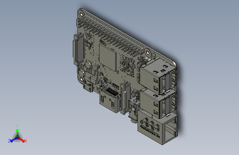This screenshot has height=155, width=239.
Task: Click the mounting hole above the micro USB
Action: click(x=82, y=79)
